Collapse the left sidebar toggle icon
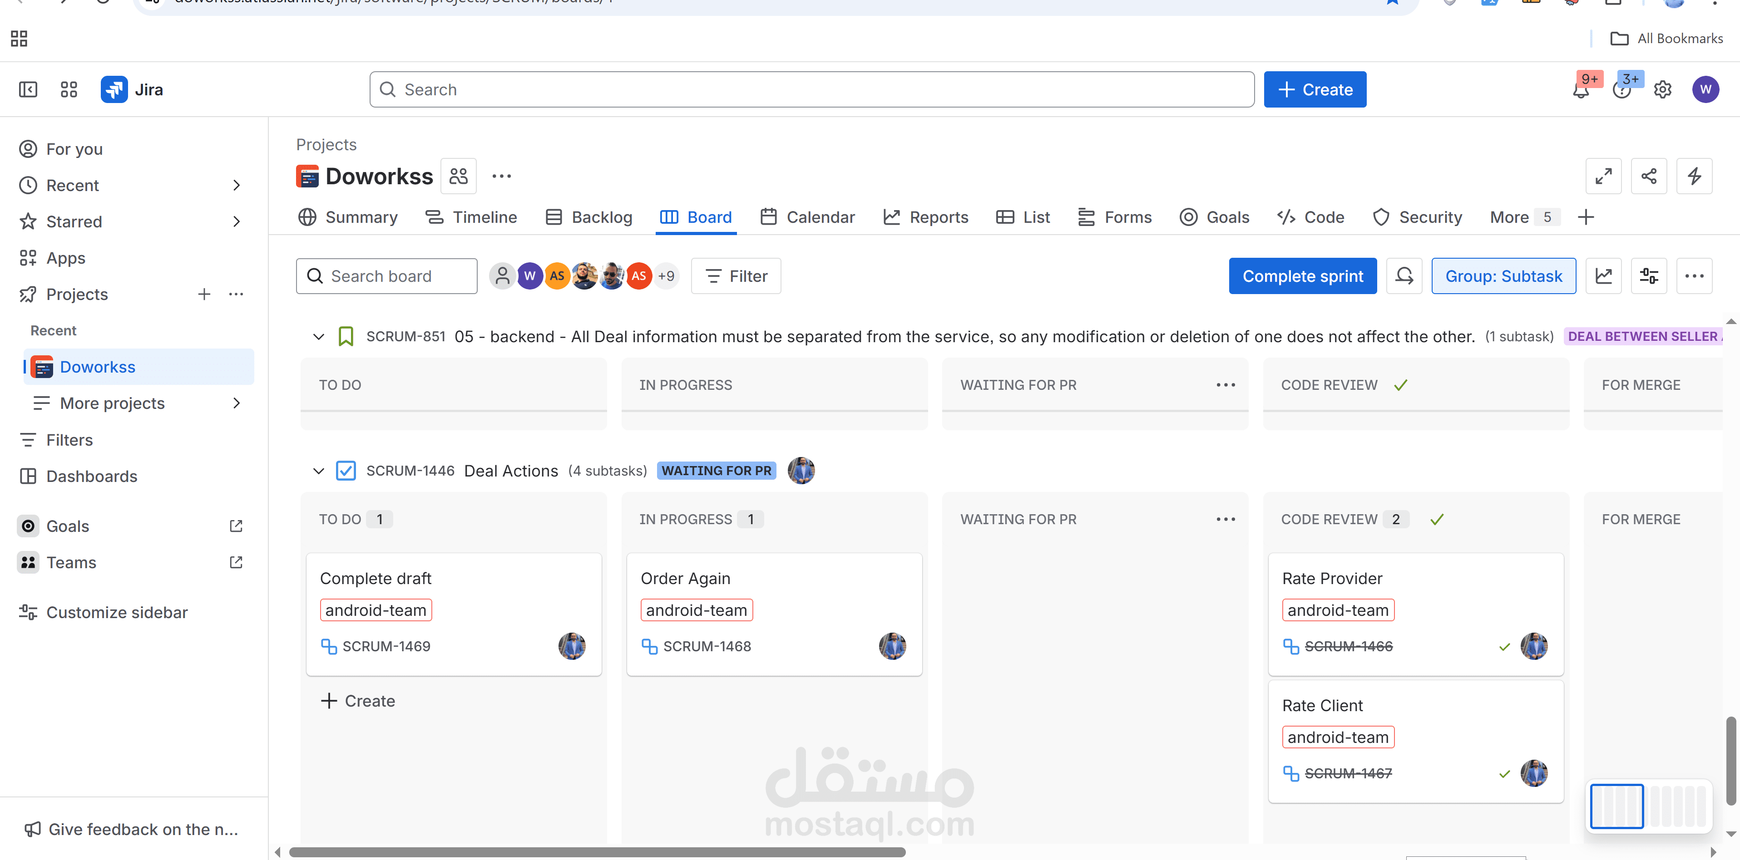 (28, 90)
